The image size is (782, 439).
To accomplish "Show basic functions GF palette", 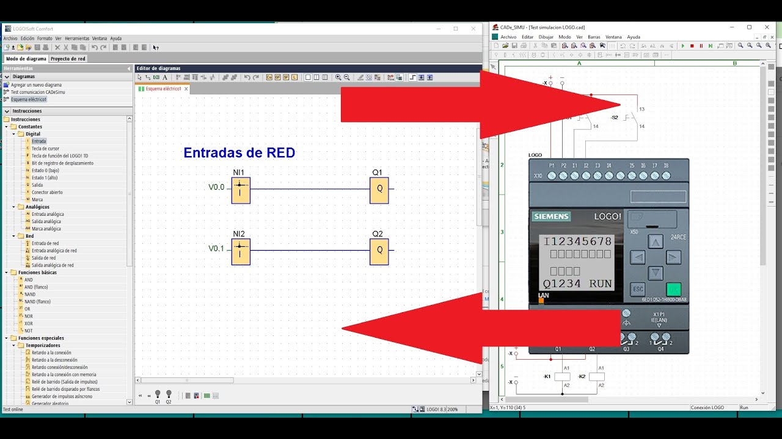I will click(277, 77).
